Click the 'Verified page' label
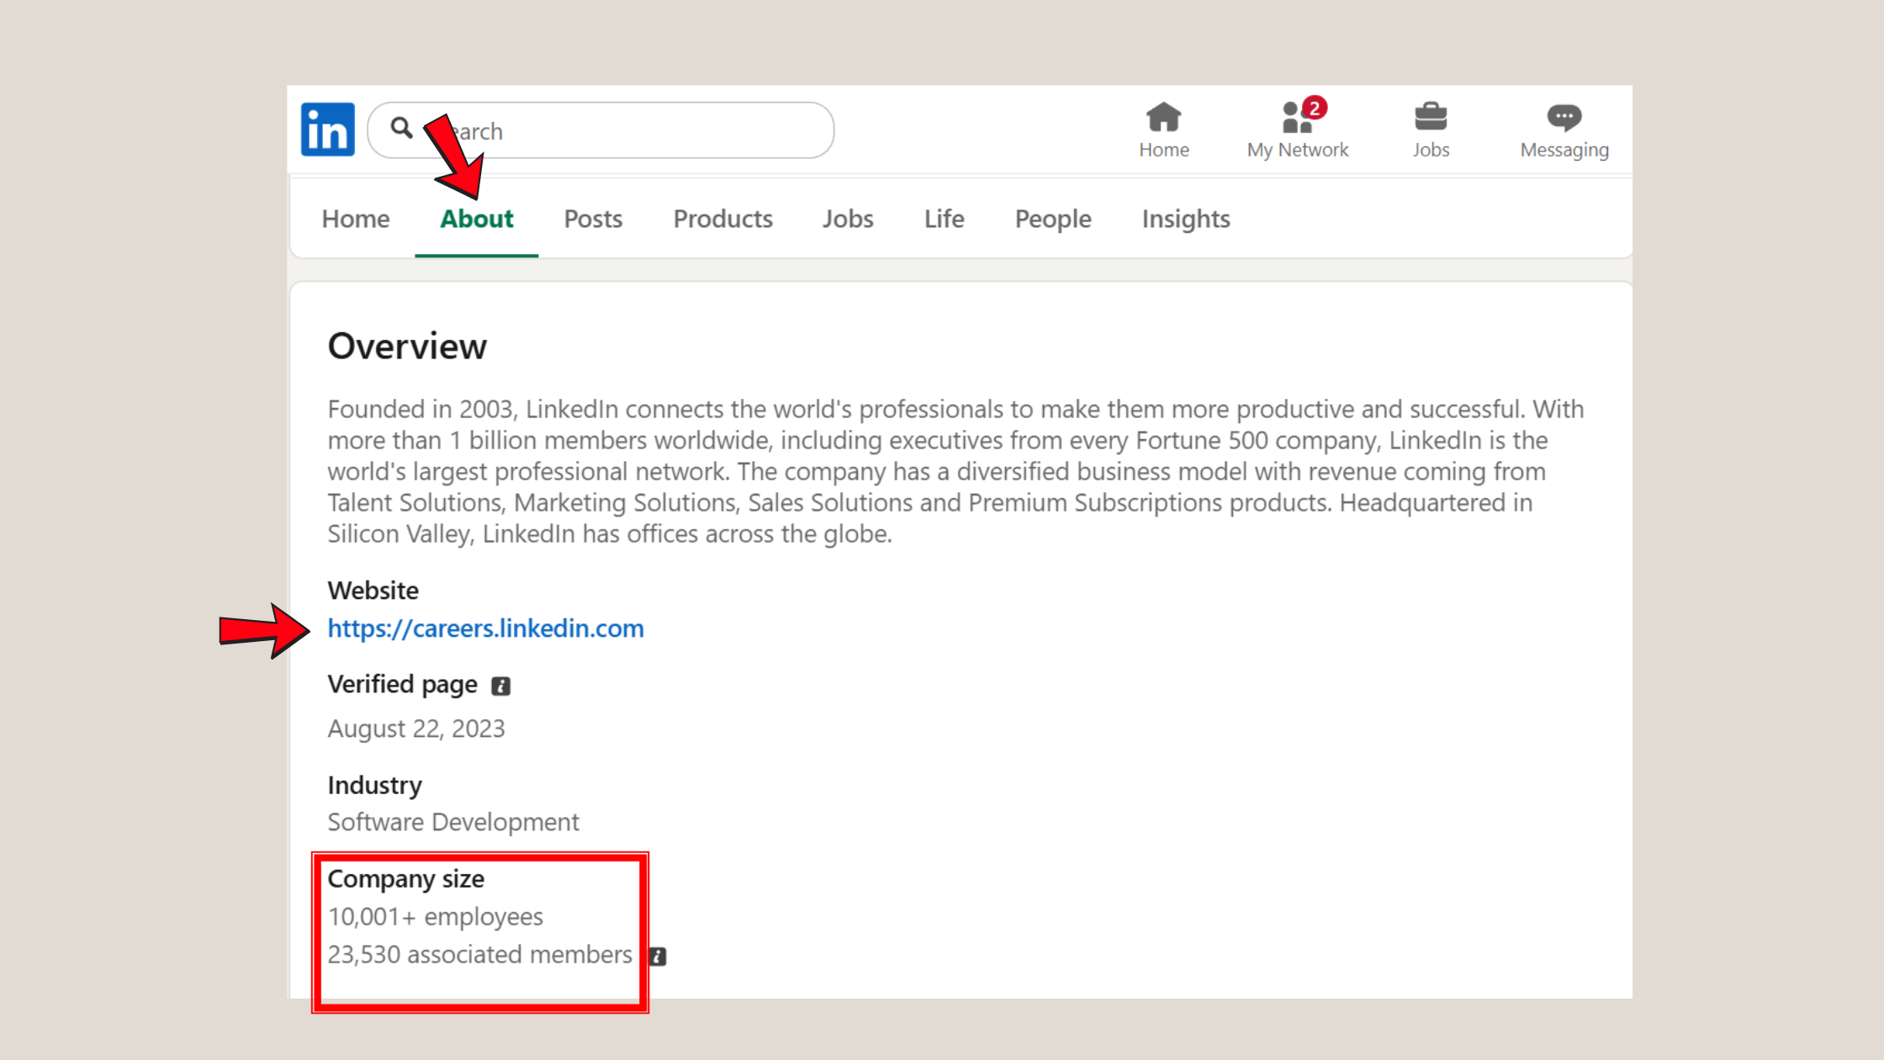 [x=403, y=685]
